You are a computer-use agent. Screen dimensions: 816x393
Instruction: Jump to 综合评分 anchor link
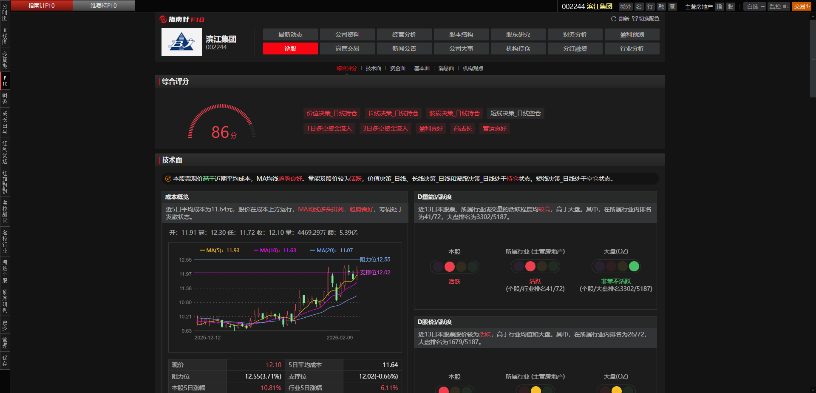347,68
